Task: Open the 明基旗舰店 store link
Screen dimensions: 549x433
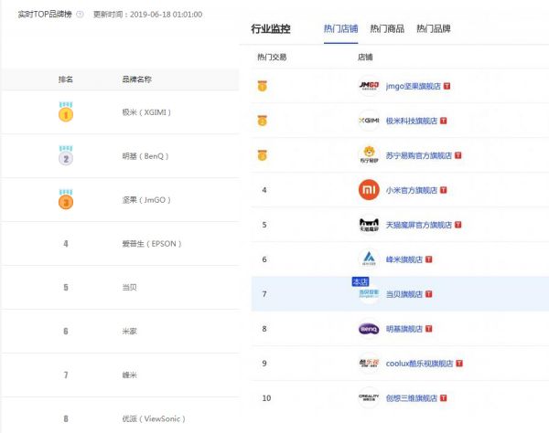Action: pos(404,329)
